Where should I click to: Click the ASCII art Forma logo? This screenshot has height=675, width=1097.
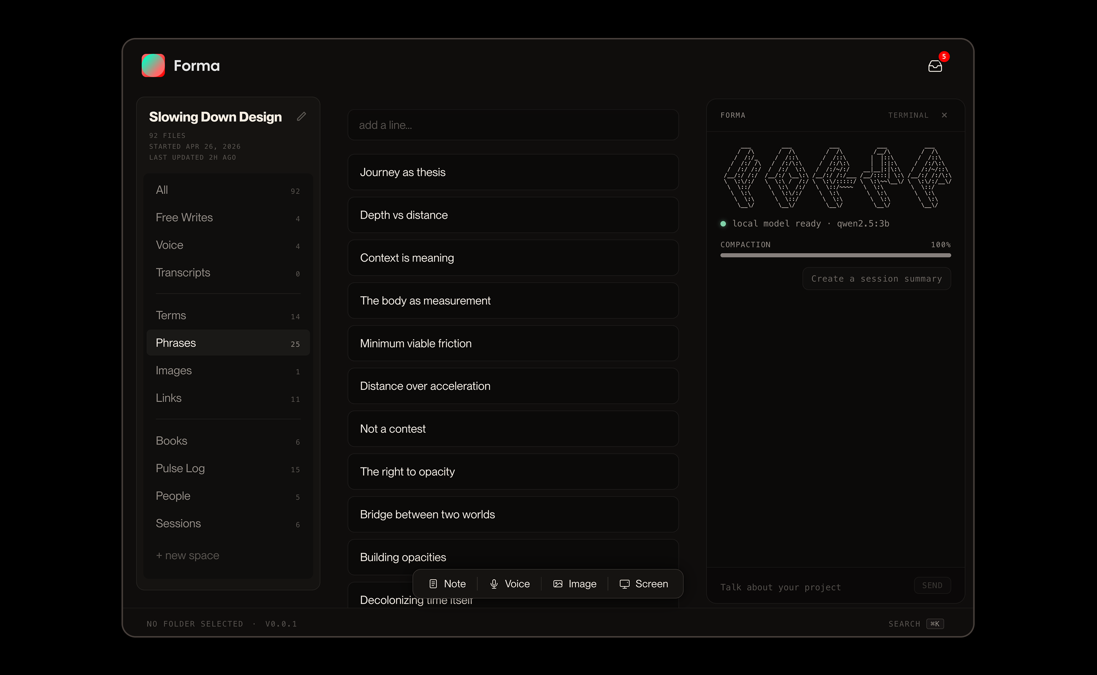pyautogui.click(x=837, y=178)
